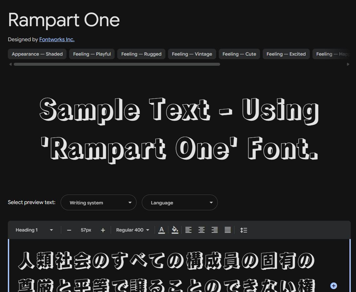The height and width of the screenshot is (292, 356).
Task: Select the Feeling — Playful tag
Action: (92, 54)
